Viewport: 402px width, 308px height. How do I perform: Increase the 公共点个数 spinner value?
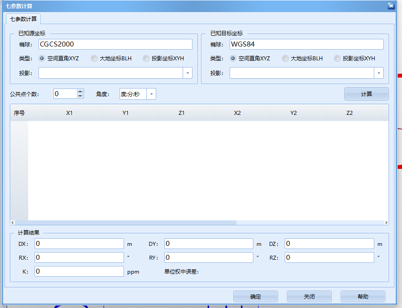coord(80,91)
